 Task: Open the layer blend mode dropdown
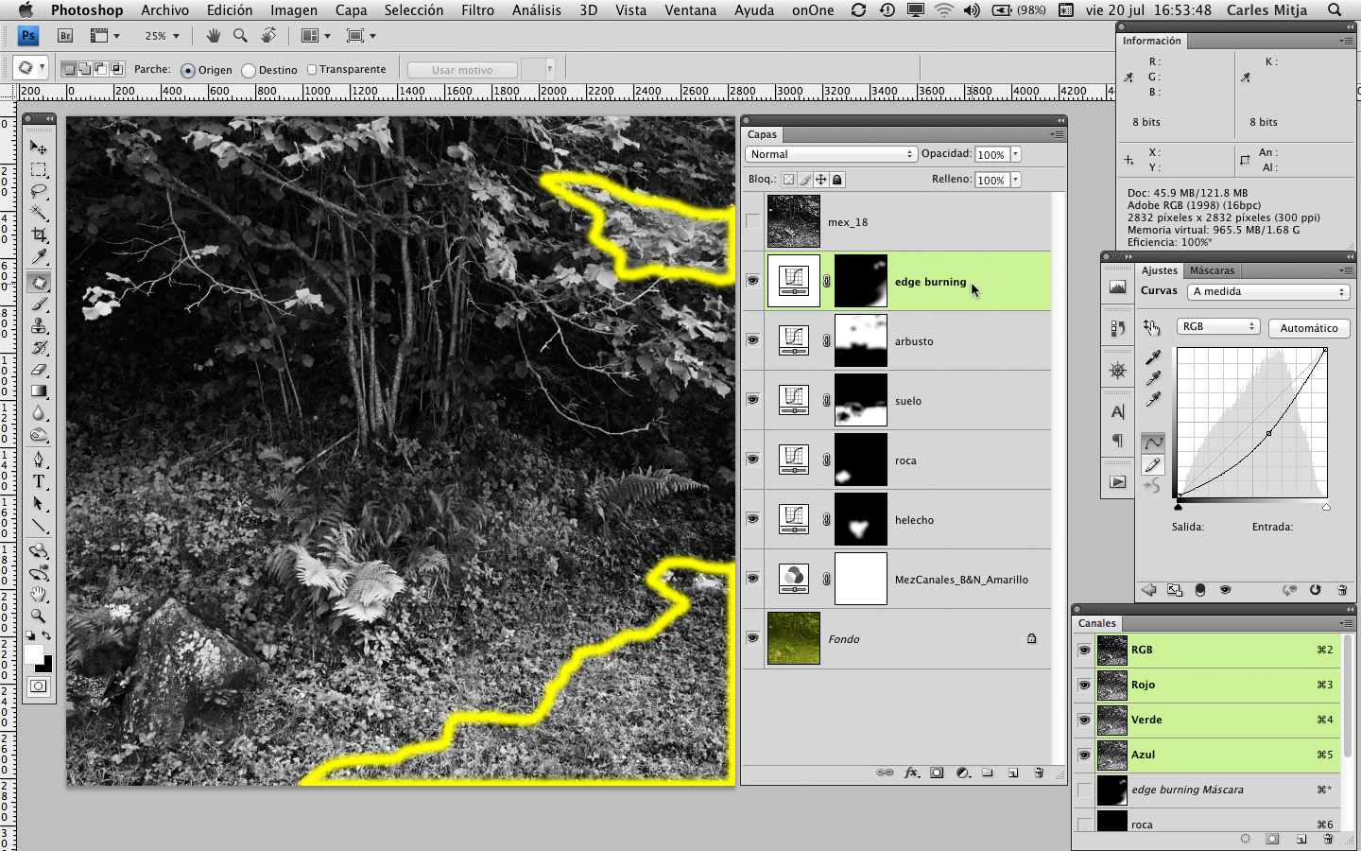click(831, 154)
